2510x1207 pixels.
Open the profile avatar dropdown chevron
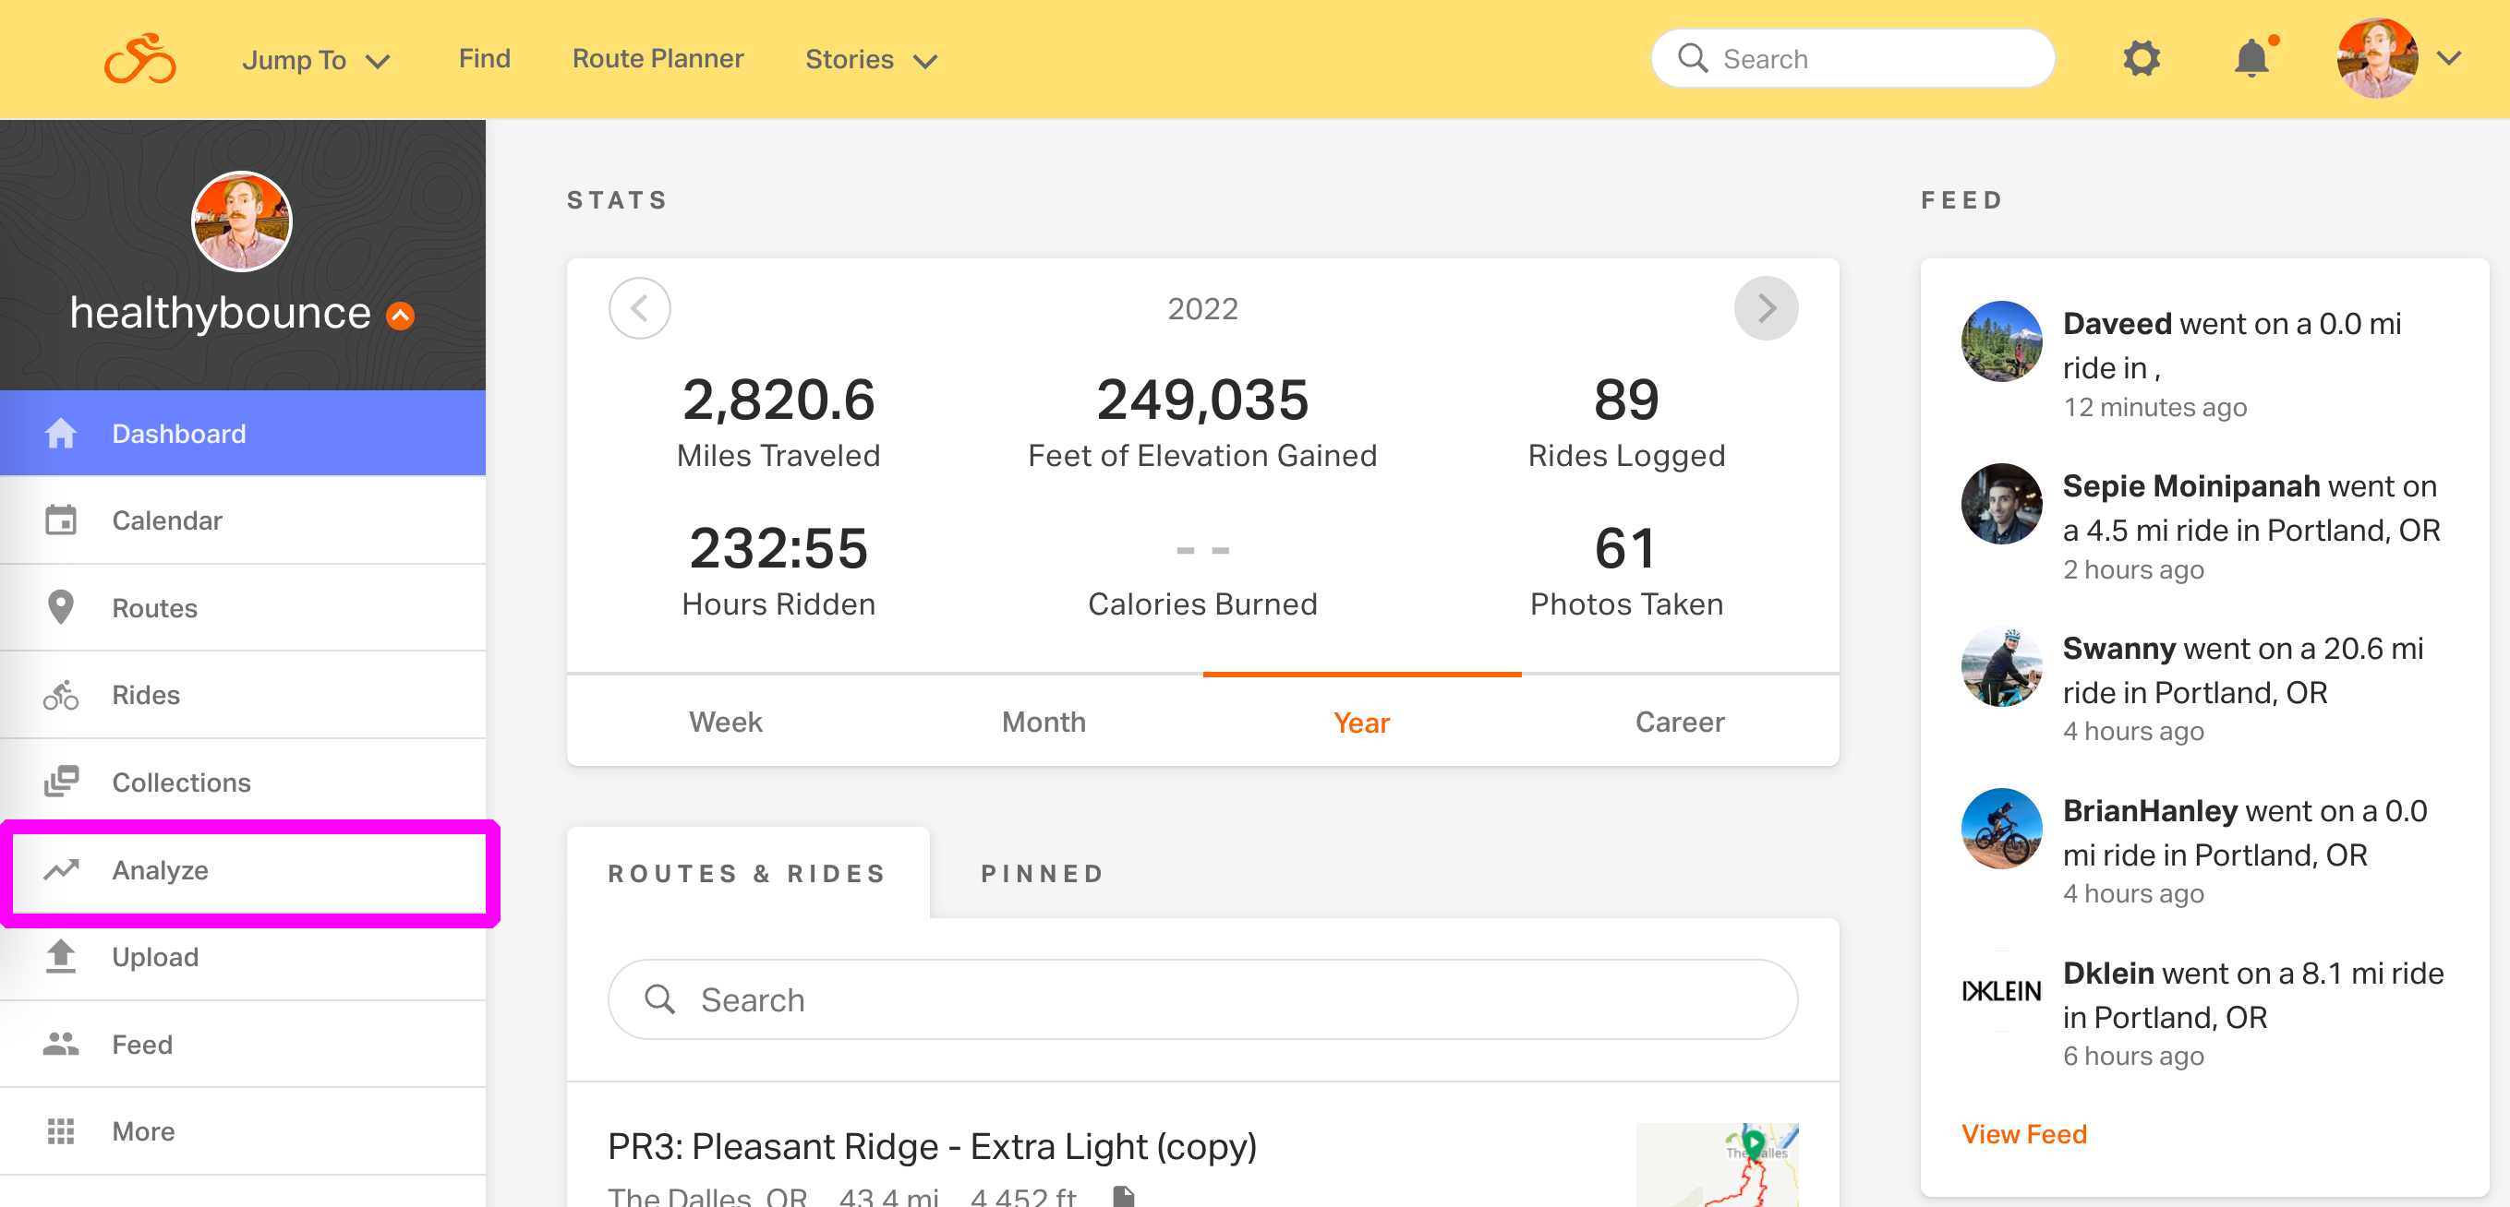2449,58
